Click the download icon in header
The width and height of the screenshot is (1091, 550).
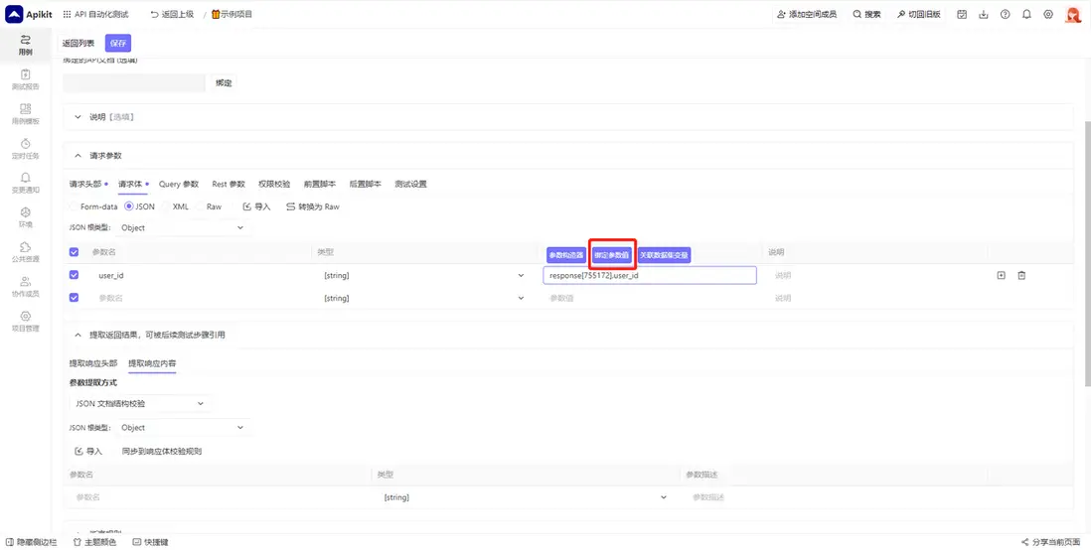[x=983, y=14]
